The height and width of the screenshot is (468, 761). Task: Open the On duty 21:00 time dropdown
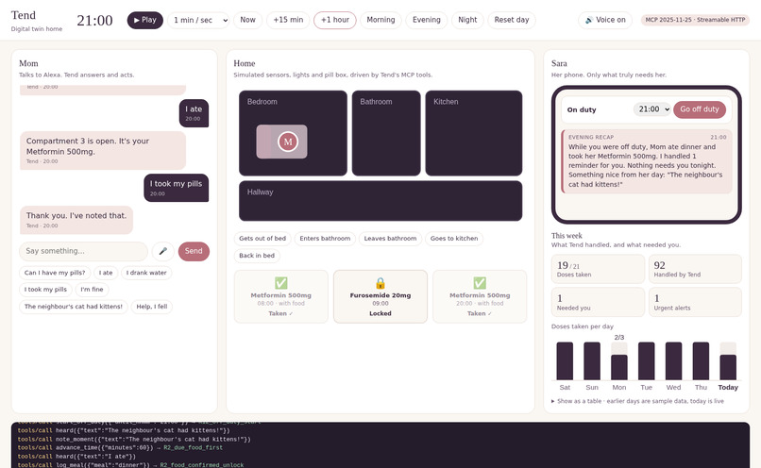click(652, 109)
